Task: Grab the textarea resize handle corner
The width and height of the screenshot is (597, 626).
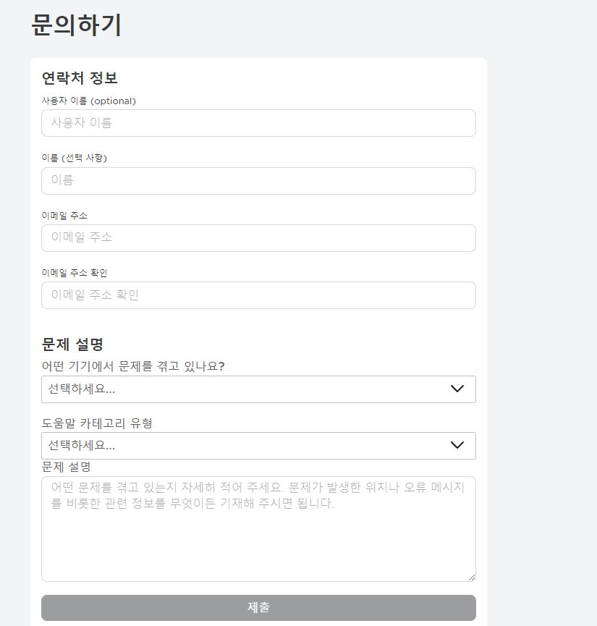Action: coord(472,578)
